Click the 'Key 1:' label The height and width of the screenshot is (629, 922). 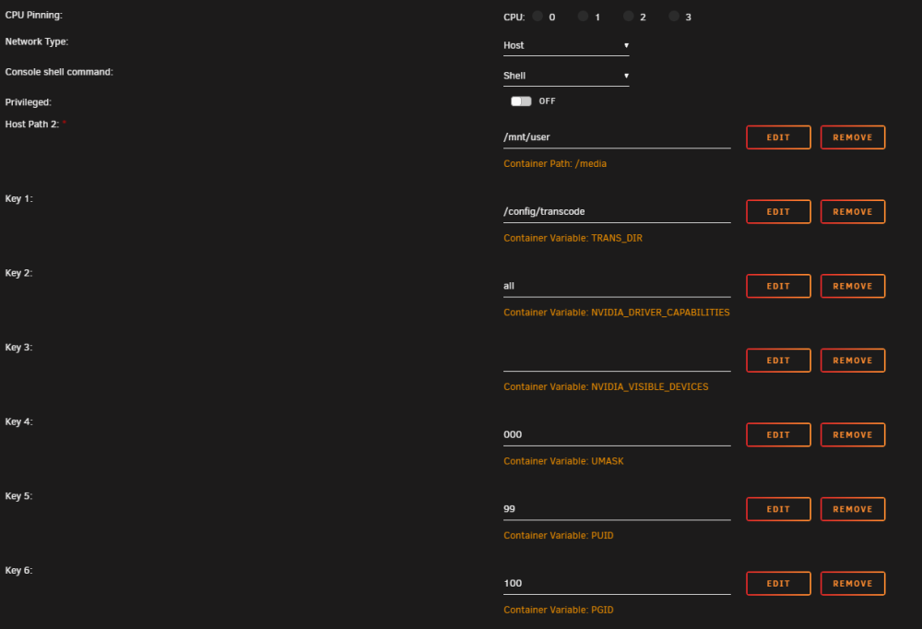tap(18, 199)
